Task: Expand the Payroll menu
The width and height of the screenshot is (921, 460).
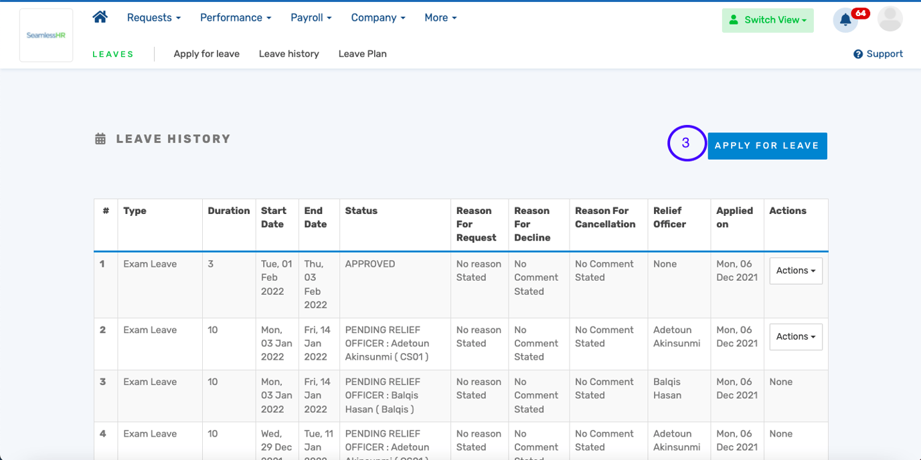Action: tap(311, 18)
